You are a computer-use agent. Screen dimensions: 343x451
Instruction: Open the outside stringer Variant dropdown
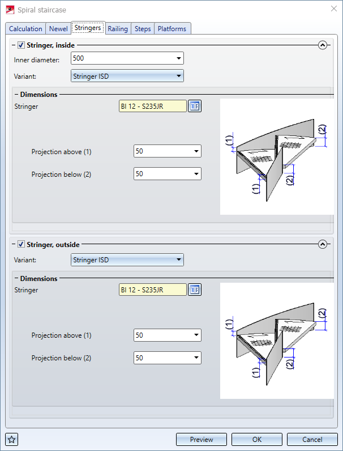[x=179, y=260]
